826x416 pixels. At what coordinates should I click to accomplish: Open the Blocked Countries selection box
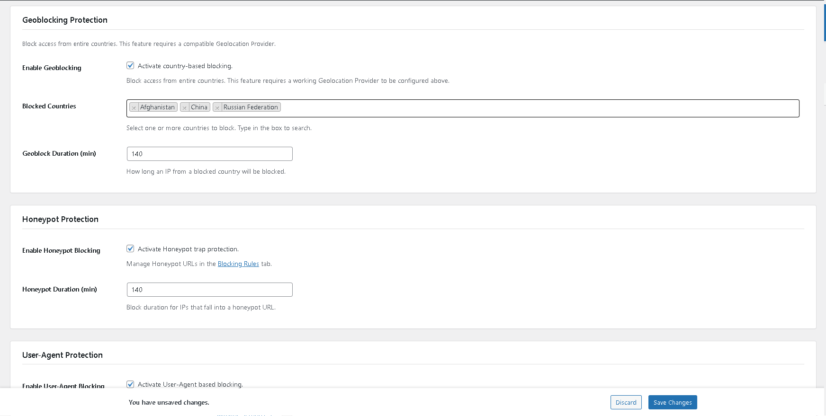521,108
